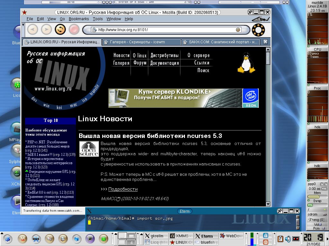The width and height of the screenshot is (329, 246).
Task: Launch XMMS from the taskbar launcher icon
Action: coord(36,239)
